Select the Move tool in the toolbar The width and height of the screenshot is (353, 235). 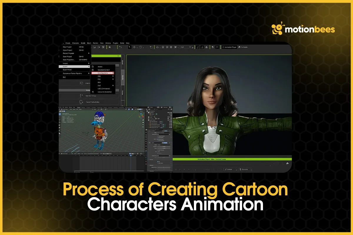point(134,47)
